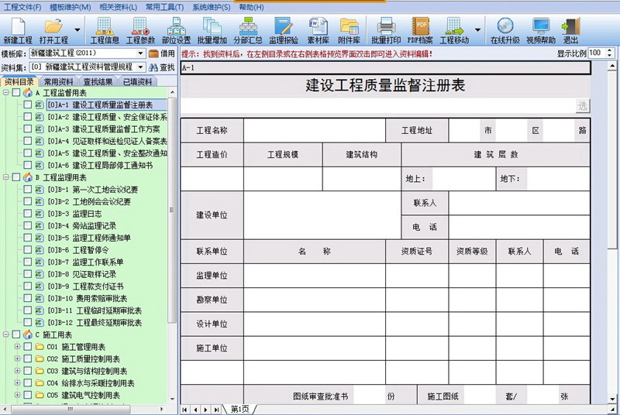Open the 模板维护(M) menu
Image resolution: width=620 pixels, height=415 pixels.
[x=71, y=7]
